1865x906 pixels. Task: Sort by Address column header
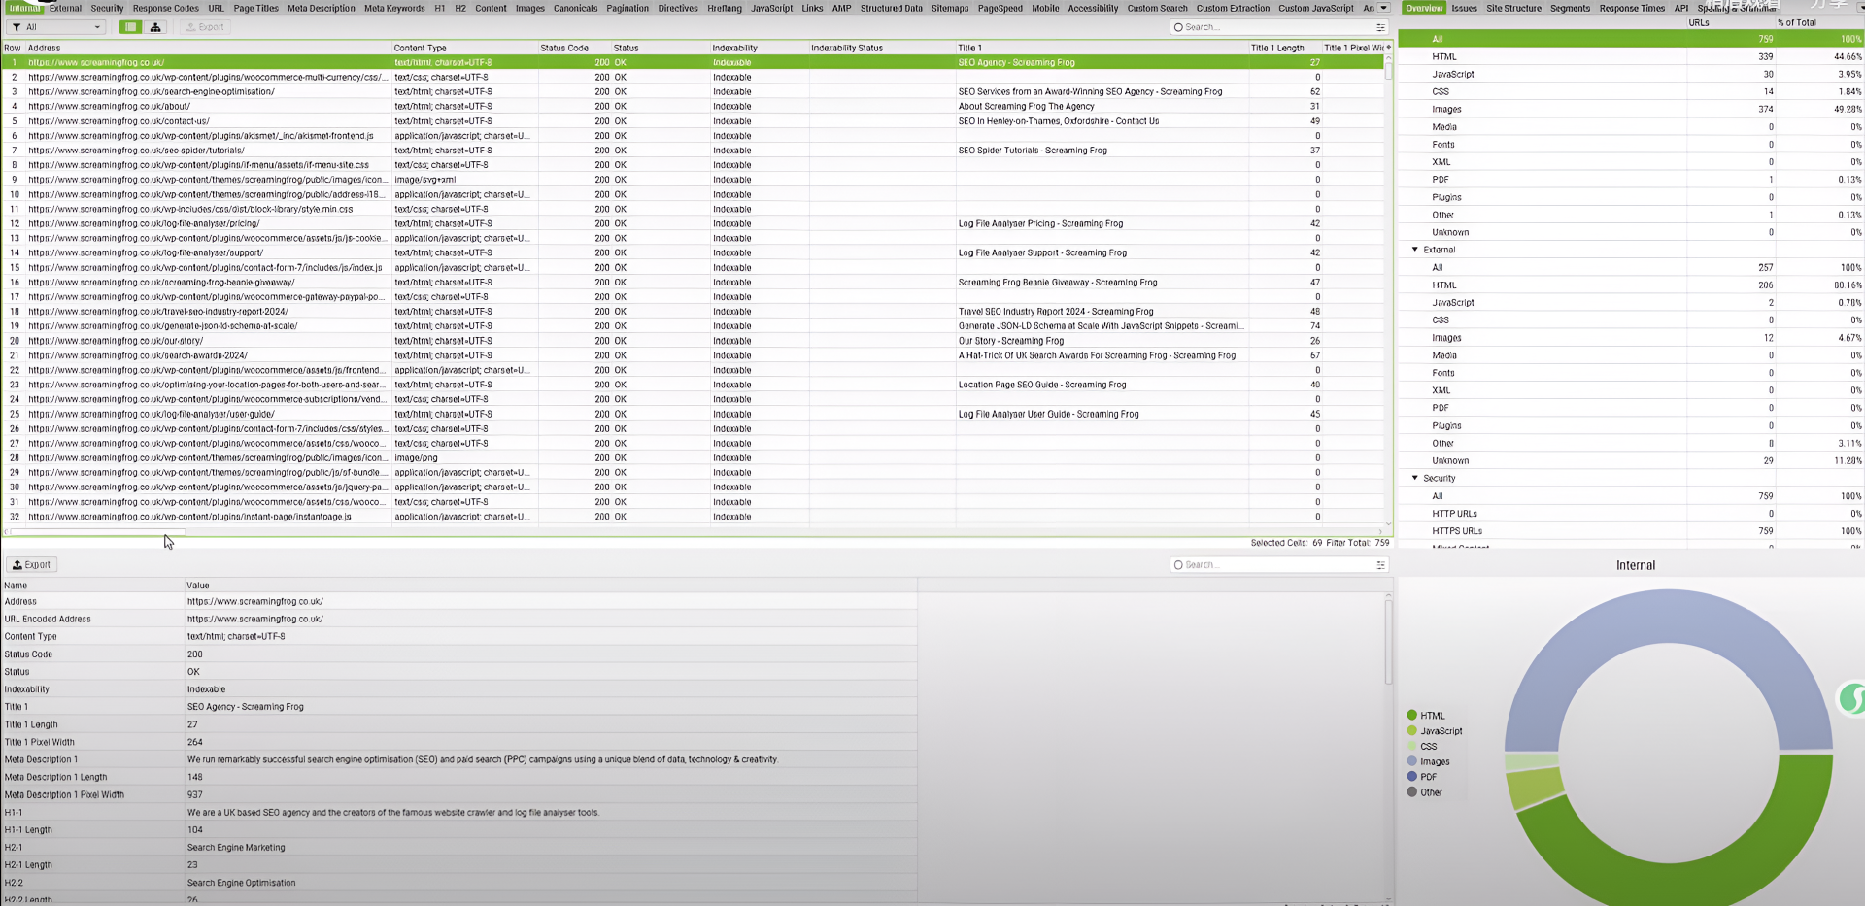[x=208, y=48]
